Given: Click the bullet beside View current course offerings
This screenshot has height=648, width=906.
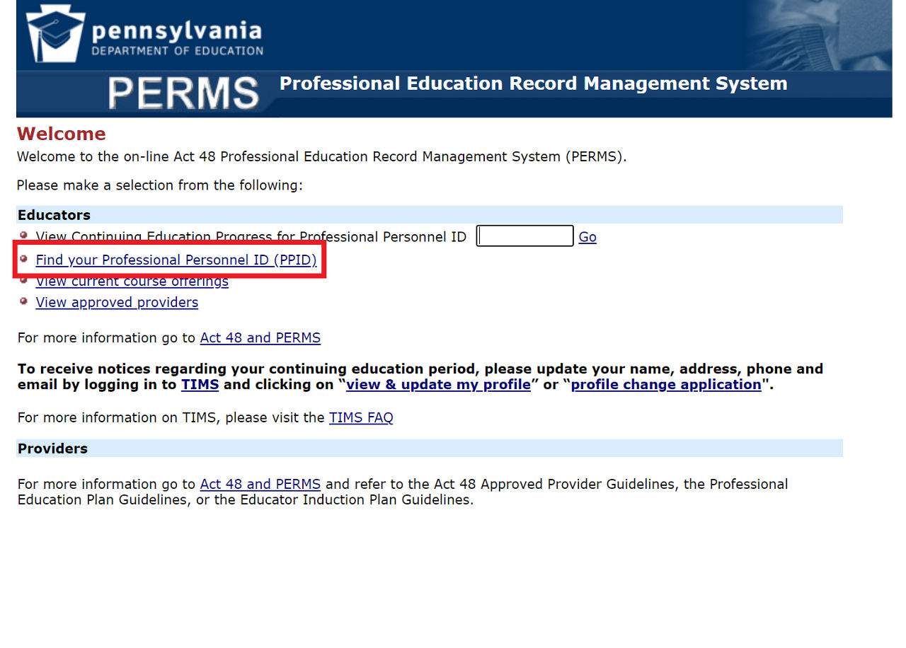Looking at the screenshot, I should (x=23, y=279).
